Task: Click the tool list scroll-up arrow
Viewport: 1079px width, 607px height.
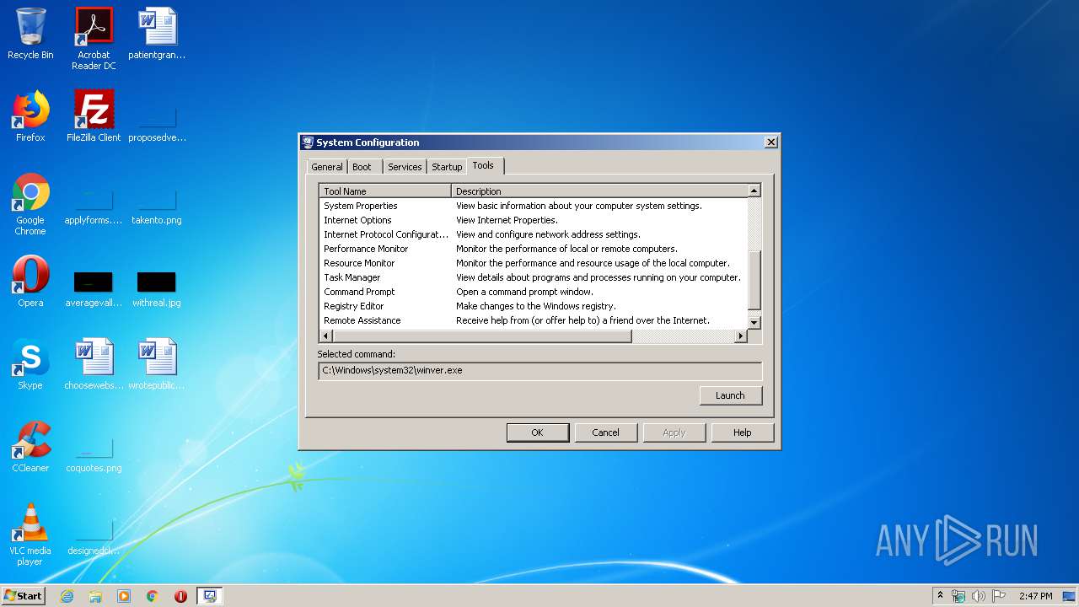Action: click(x=754, y=191)
